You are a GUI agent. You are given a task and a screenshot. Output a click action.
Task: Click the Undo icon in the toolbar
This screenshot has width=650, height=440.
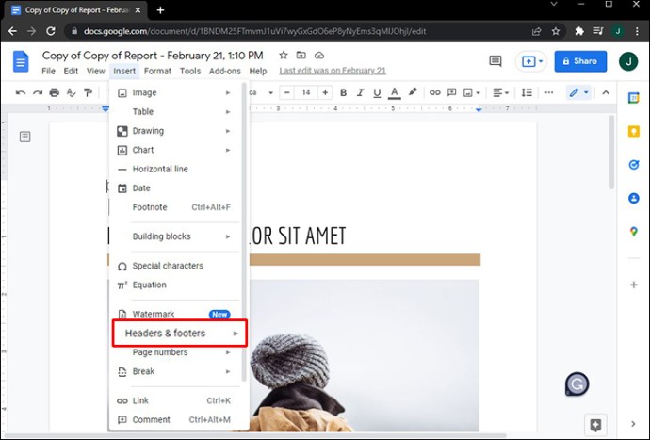tap(21, 92)
